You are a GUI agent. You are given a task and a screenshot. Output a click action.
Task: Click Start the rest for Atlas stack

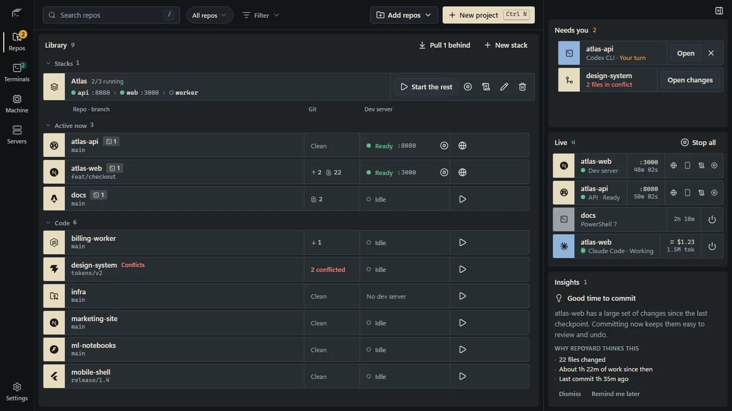pos(426,87)
